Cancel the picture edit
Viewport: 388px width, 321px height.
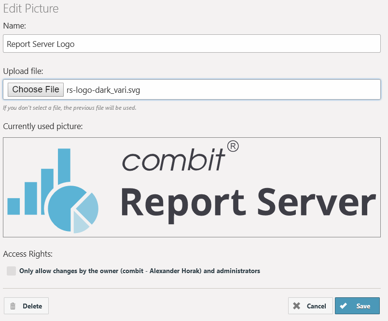[310, 306]
